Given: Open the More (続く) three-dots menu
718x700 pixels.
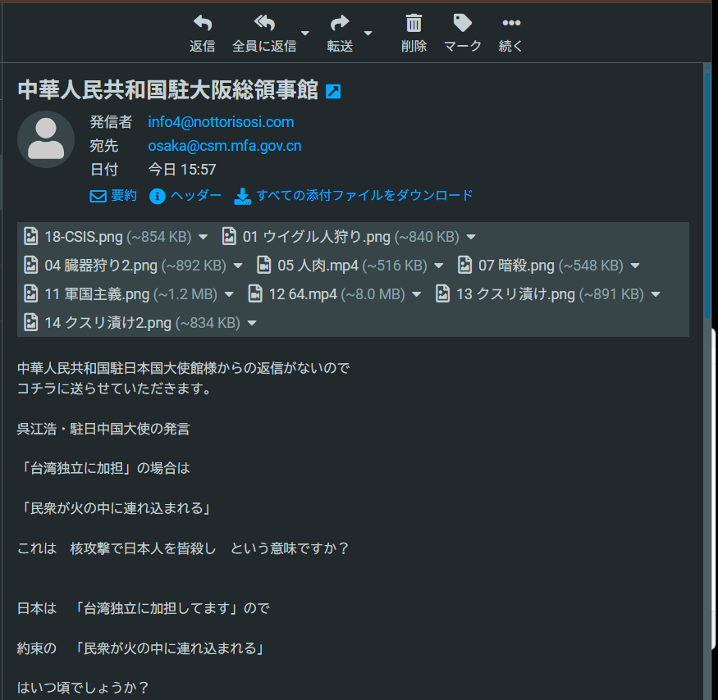Looking at the screenshot, I should (x=510, y=24).
